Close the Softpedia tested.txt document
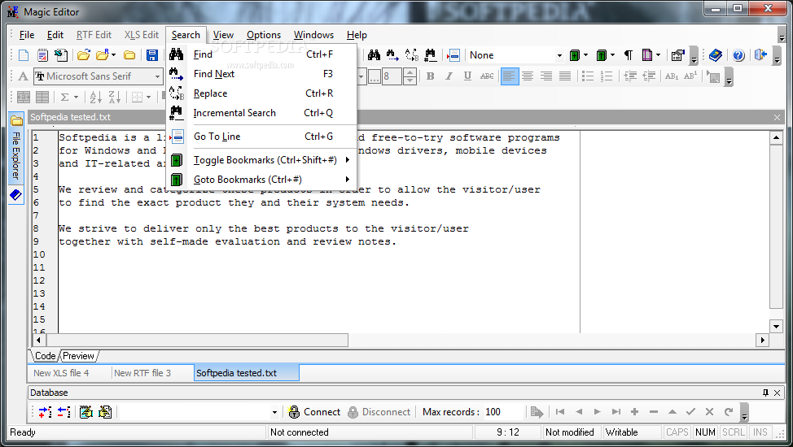This screenshot has width=793, height=447. click(777, 117)
